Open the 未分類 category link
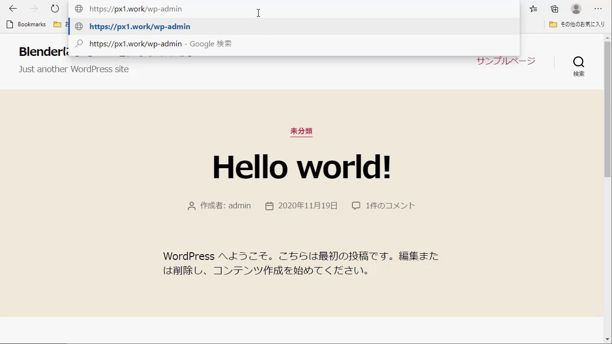Image resolution: width=612 pixels, height=344 pixels. coord(301,131)
